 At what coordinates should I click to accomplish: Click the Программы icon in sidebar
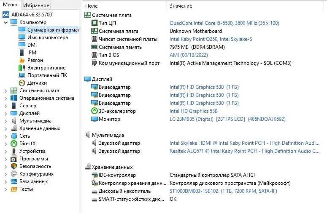(14, 159)
